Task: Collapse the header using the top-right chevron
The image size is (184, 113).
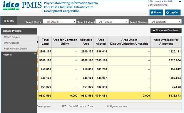Action: pyautogui.click(x=180, y=2)
